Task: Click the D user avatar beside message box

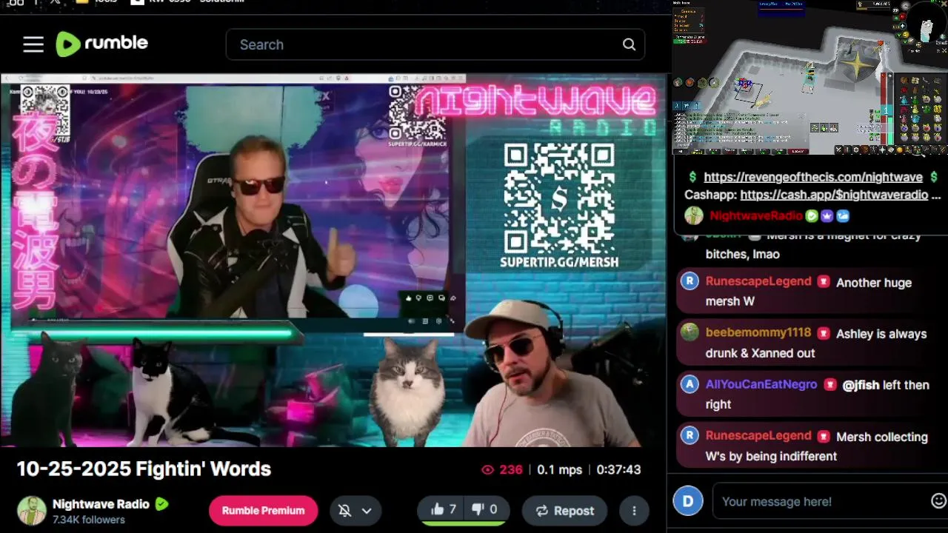Action: coord(688,501)
